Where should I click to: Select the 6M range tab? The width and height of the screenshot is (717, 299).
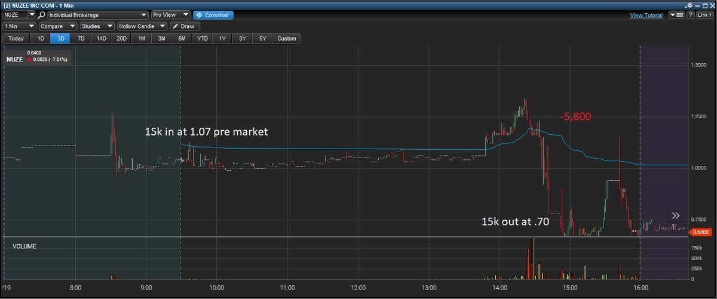pyautogui.click(x=182, y=38)
